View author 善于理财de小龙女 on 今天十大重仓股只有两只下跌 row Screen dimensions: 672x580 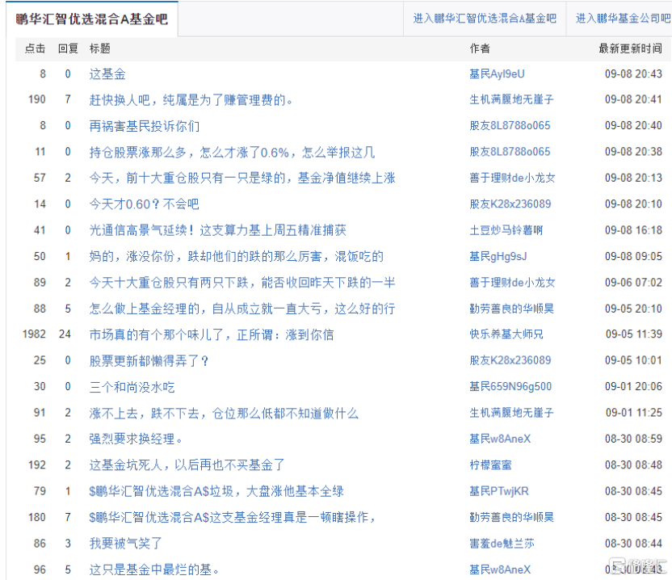512,283
